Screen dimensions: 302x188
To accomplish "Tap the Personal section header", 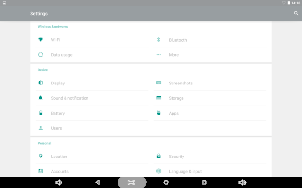I will pyautogui.click(x=44, y=143).
